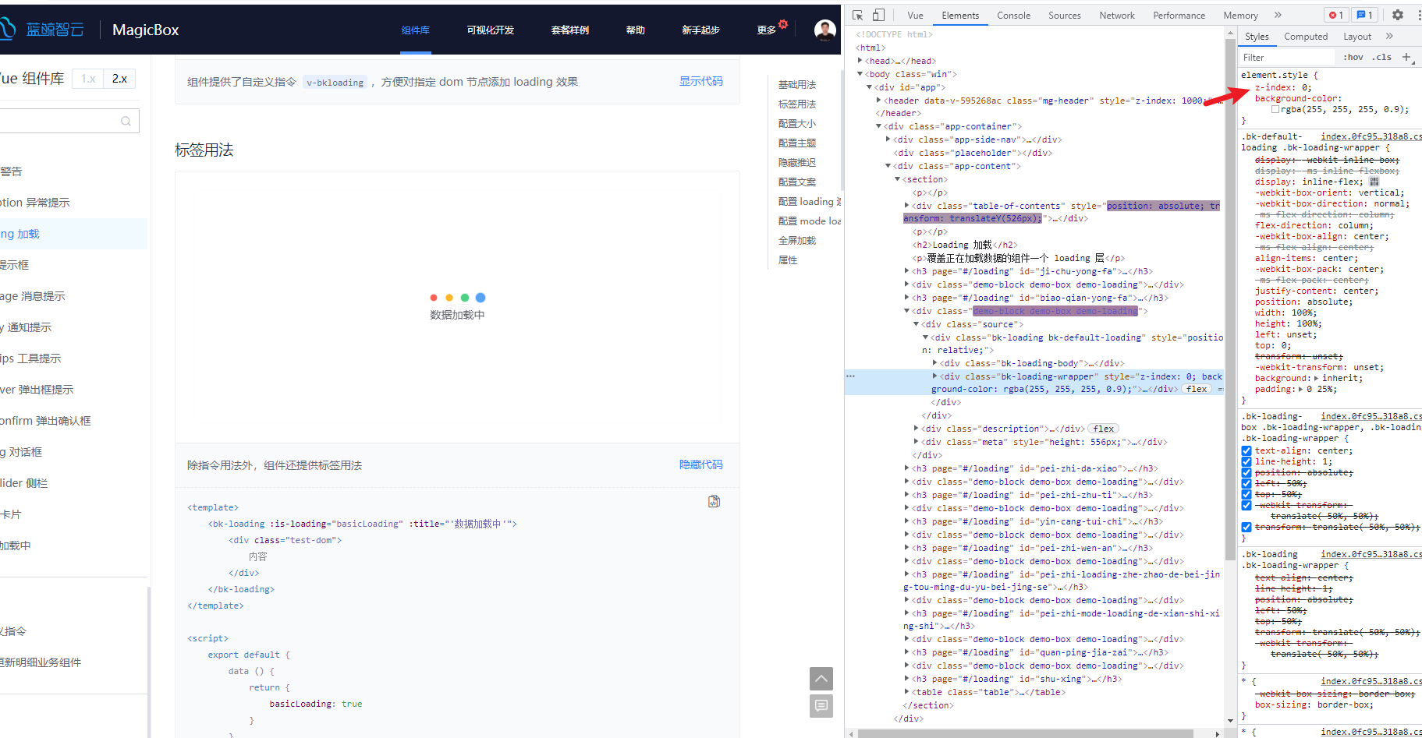Copy code with the clipboard icon

click(x=713, y=501)
